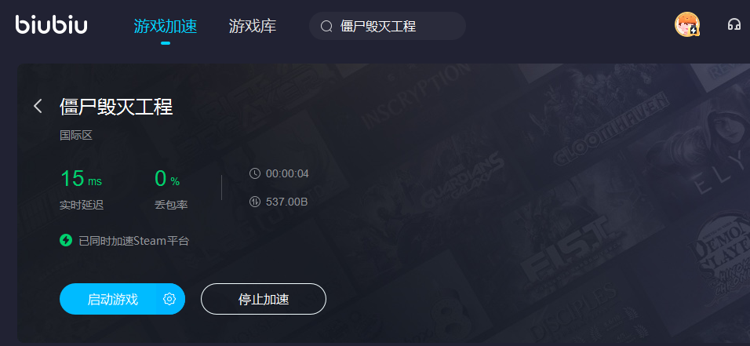This screenshot has height=346, width=750.
Task: Switch to the 游戏加速 tab
Action: (x=166, y=26)
